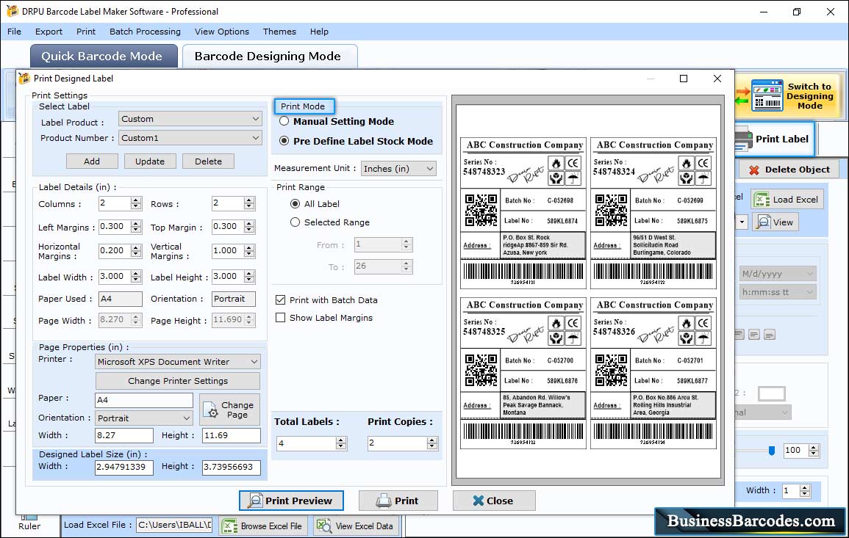
Task: Click the Load Excel File path field
Action: click(173, 525)
